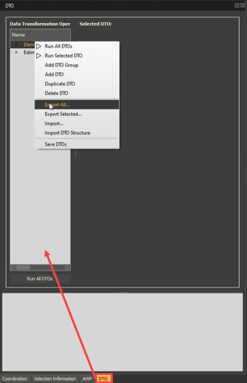
Task: Click Export All... menu item
Action: pyautogui.click(x=77, y=105)
